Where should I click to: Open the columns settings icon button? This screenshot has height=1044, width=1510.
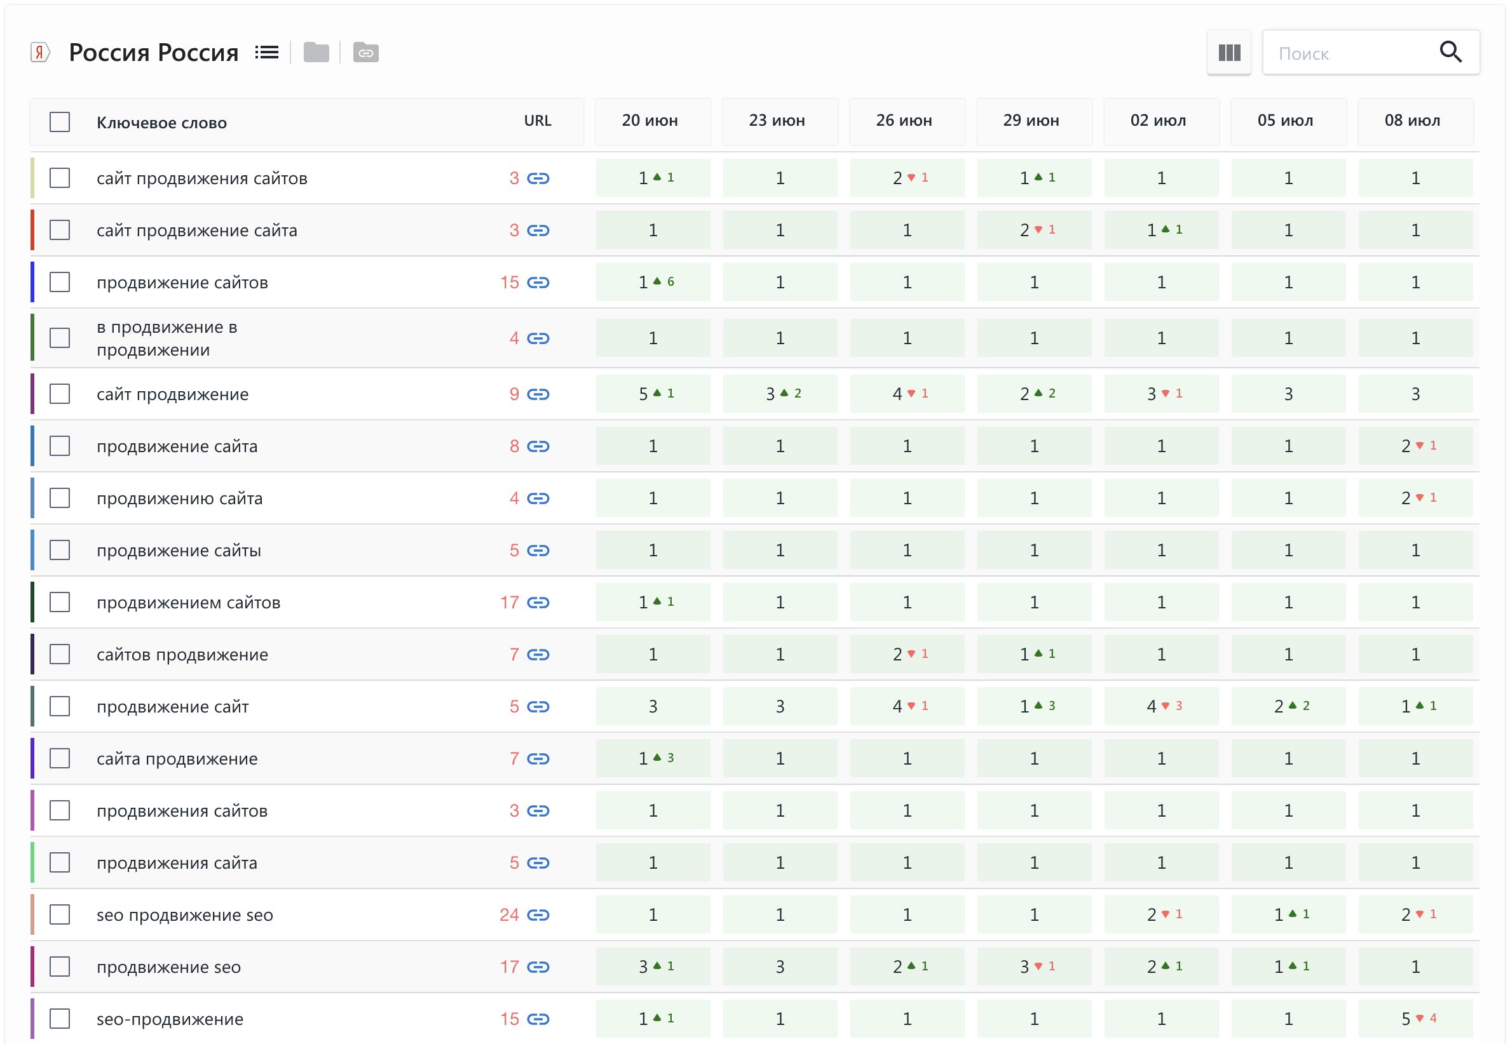tap(1228, 52)
